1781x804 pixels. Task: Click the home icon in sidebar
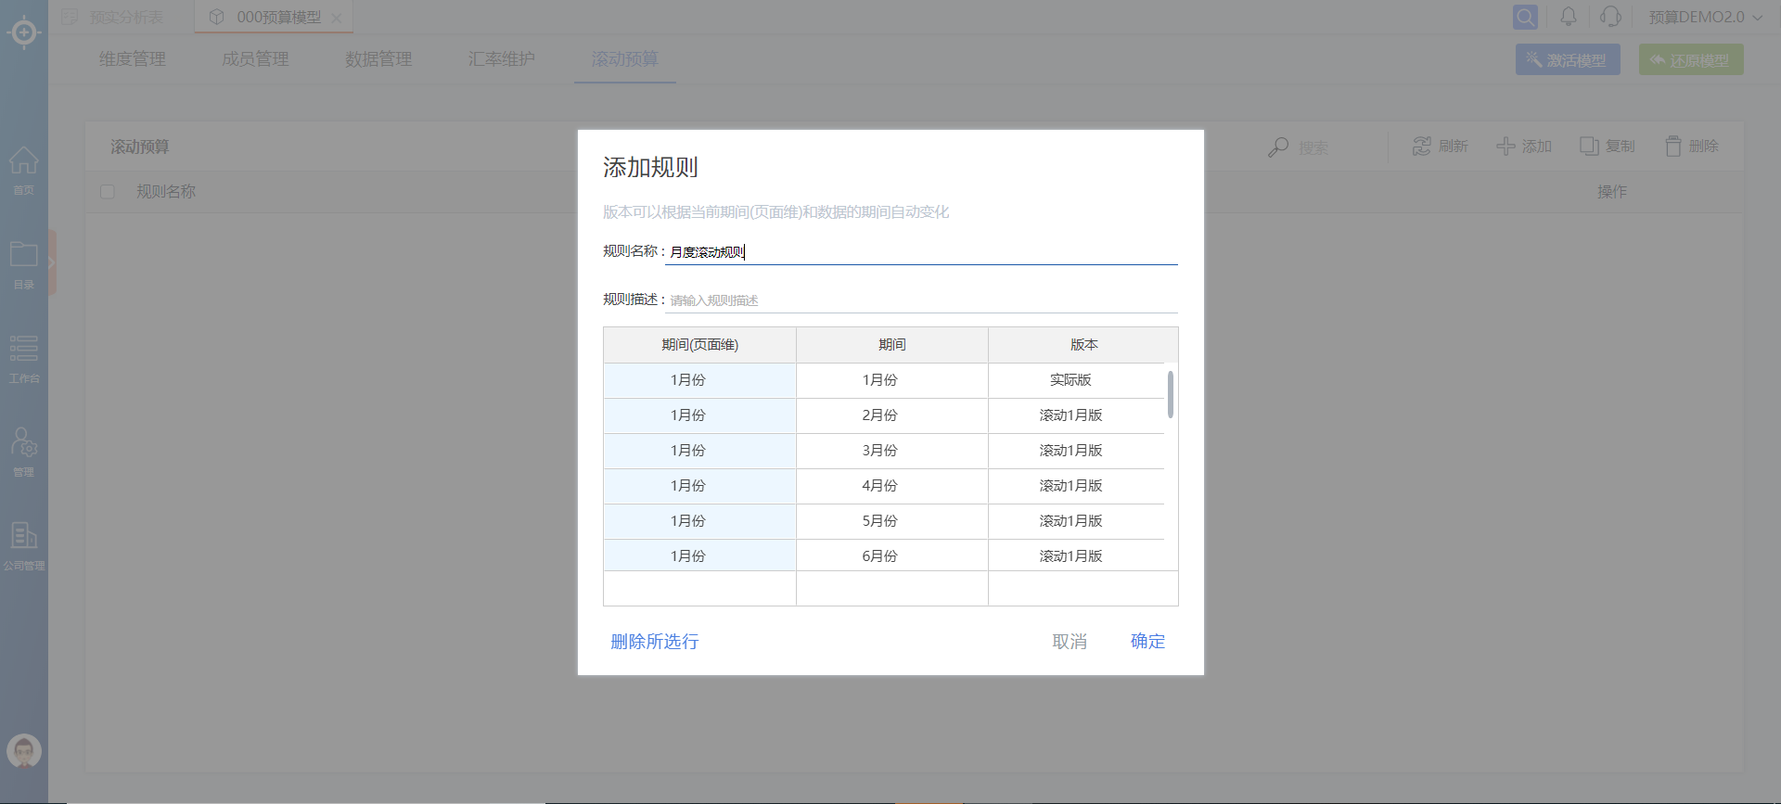point(24,163)
